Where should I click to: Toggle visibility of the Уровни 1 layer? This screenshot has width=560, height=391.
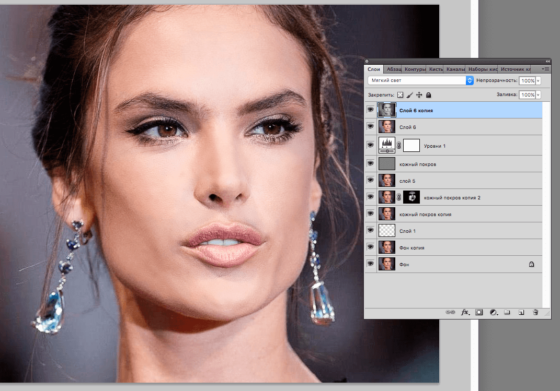[x=370, y=145]
